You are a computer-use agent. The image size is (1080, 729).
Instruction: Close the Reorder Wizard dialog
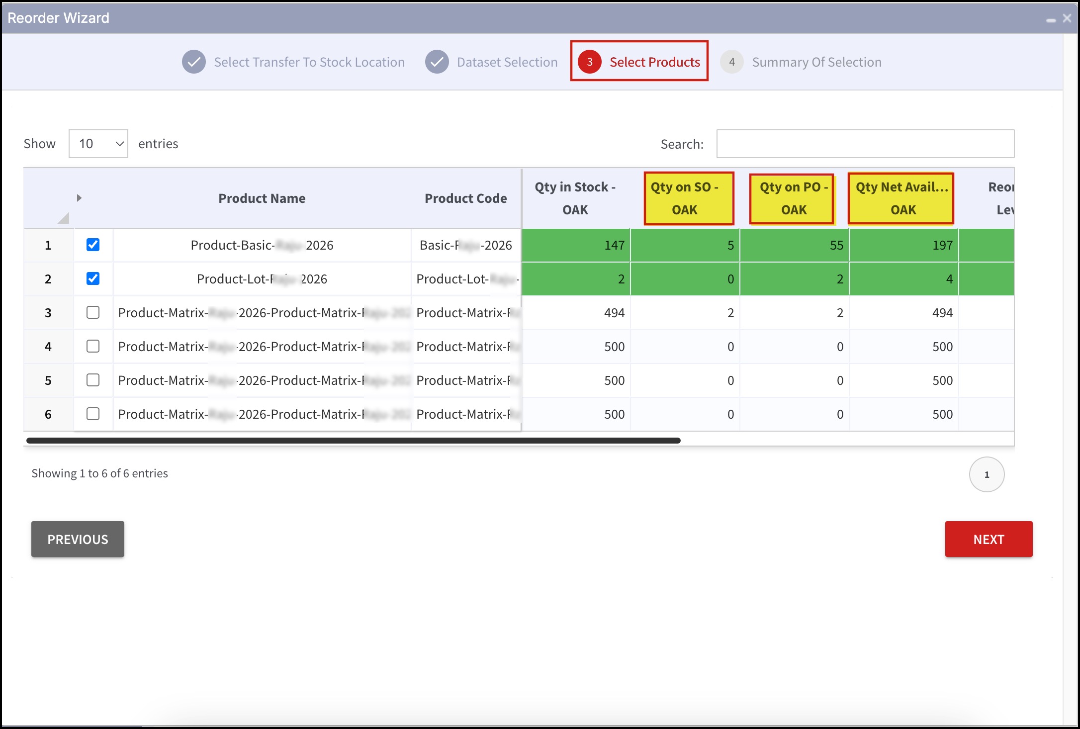click(x=1067, y=18)
